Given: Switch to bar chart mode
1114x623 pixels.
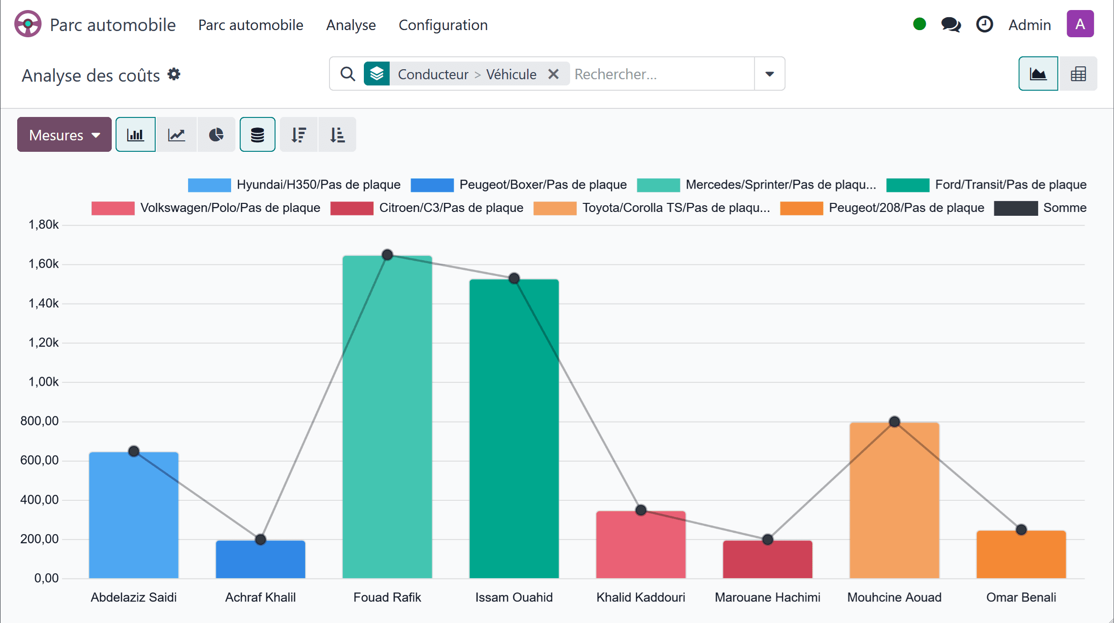Looking at the screenshot, I should click(136, 135).
